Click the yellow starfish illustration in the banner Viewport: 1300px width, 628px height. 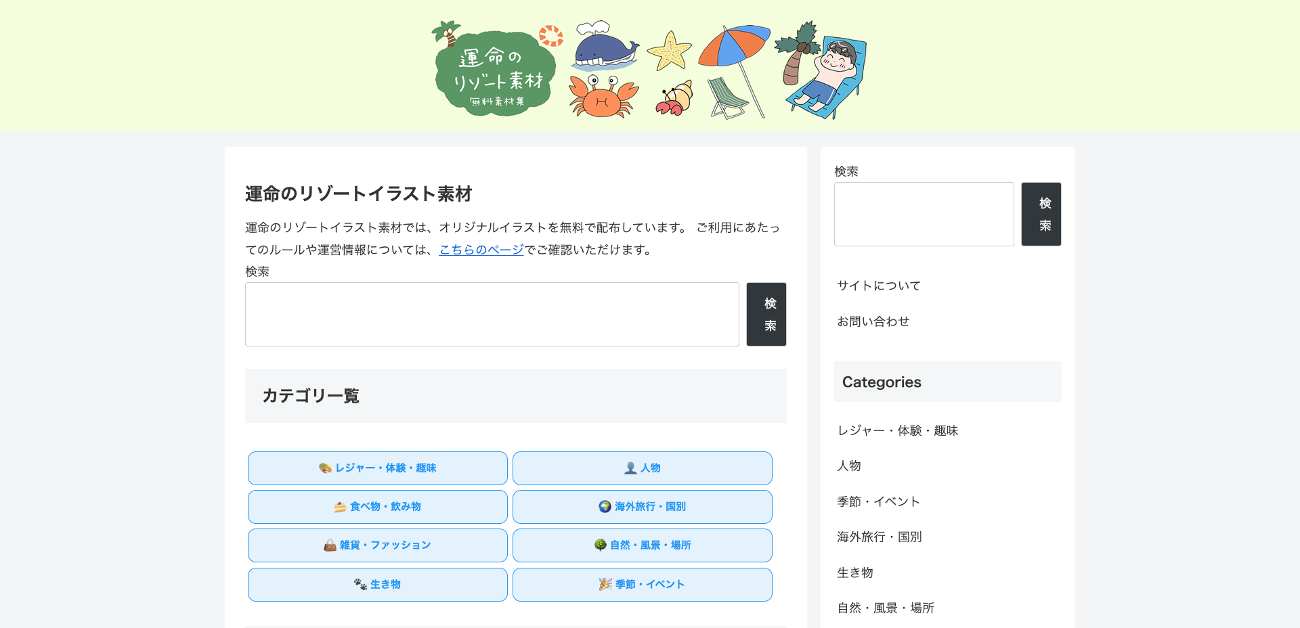point(669,51)
